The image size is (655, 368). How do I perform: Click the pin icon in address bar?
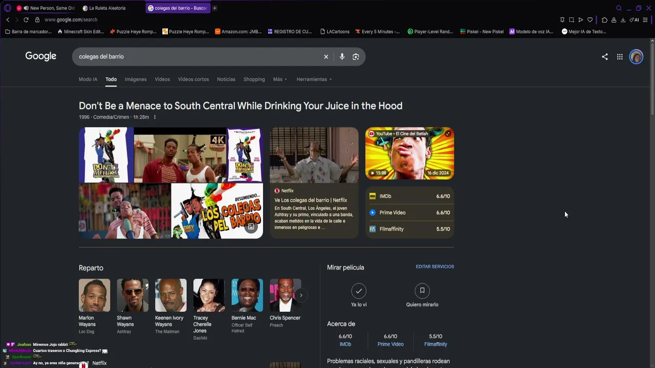562,20
